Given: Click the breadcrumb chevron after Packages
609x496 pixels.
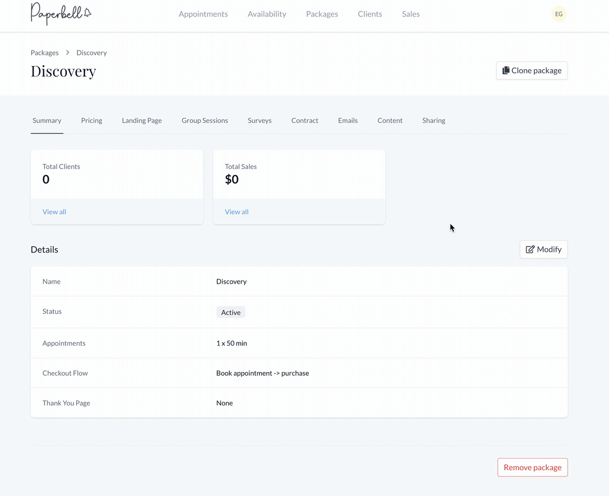Looking at the screenshot, I should pyautogui.click(x=67, y=52).
